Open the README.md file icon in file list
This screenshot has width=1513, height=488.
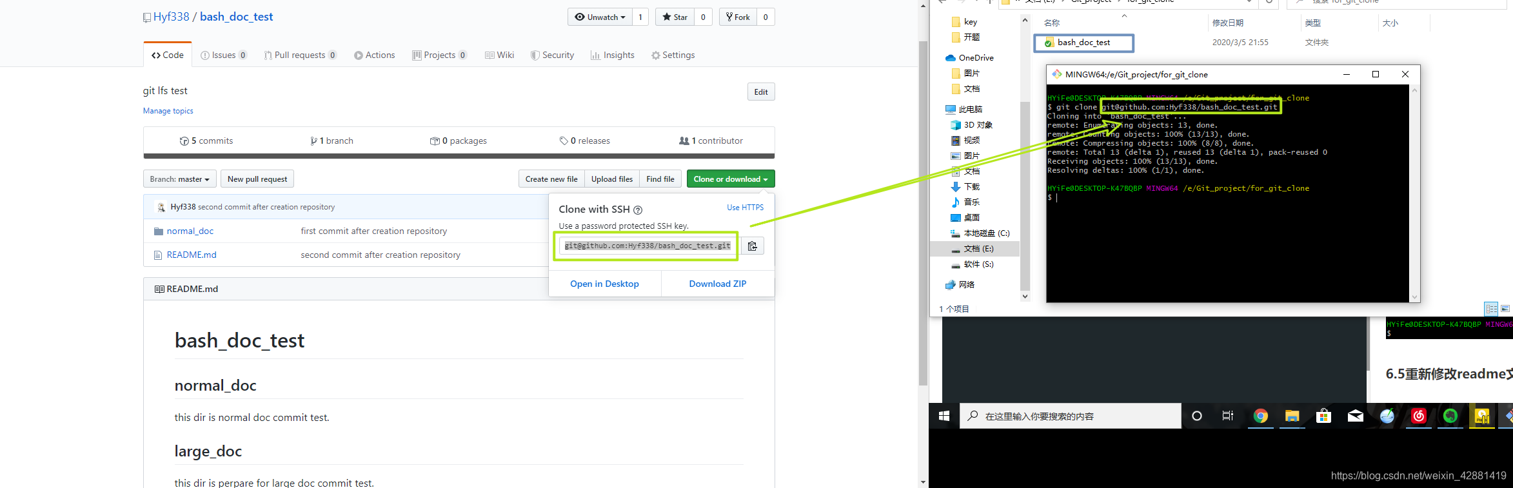click(x=158, y=255)
